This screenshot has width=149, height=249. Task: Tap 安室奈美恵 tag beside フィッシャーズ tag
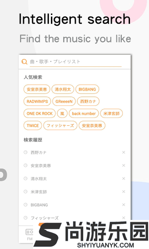(92, 125)
